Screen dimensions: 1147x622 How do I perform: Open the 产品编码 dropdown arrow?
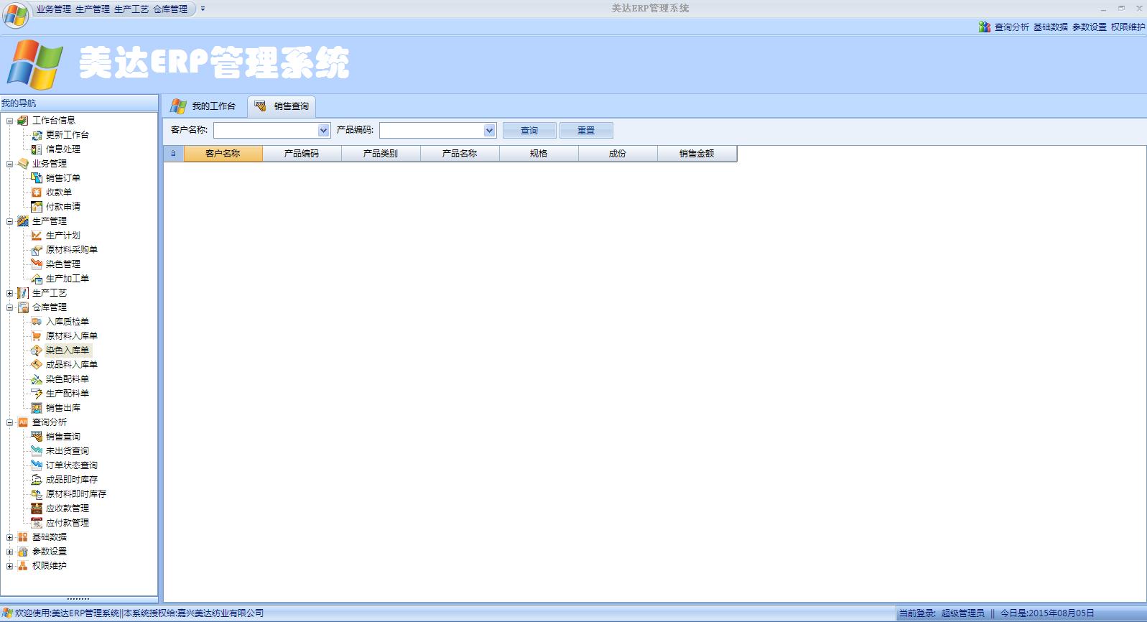point(489,131)
